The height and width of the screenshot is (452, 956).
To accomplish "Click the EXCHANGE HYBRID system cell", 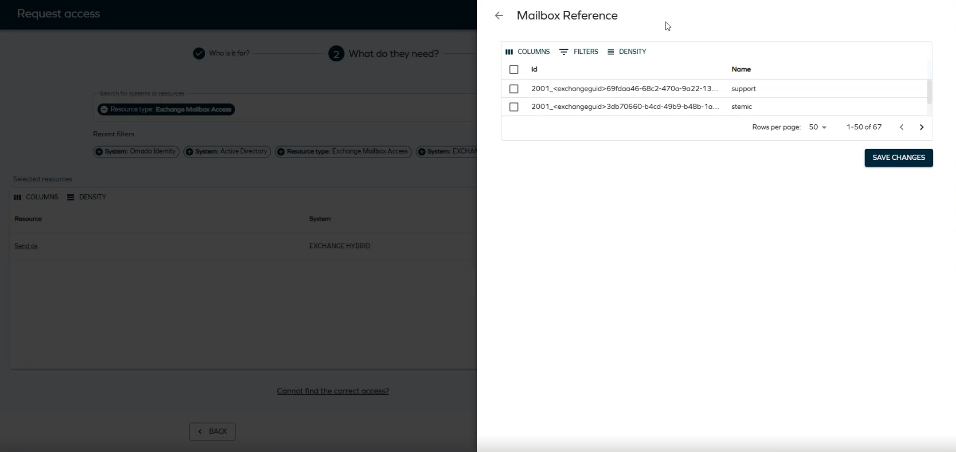I will pos(339,246).
